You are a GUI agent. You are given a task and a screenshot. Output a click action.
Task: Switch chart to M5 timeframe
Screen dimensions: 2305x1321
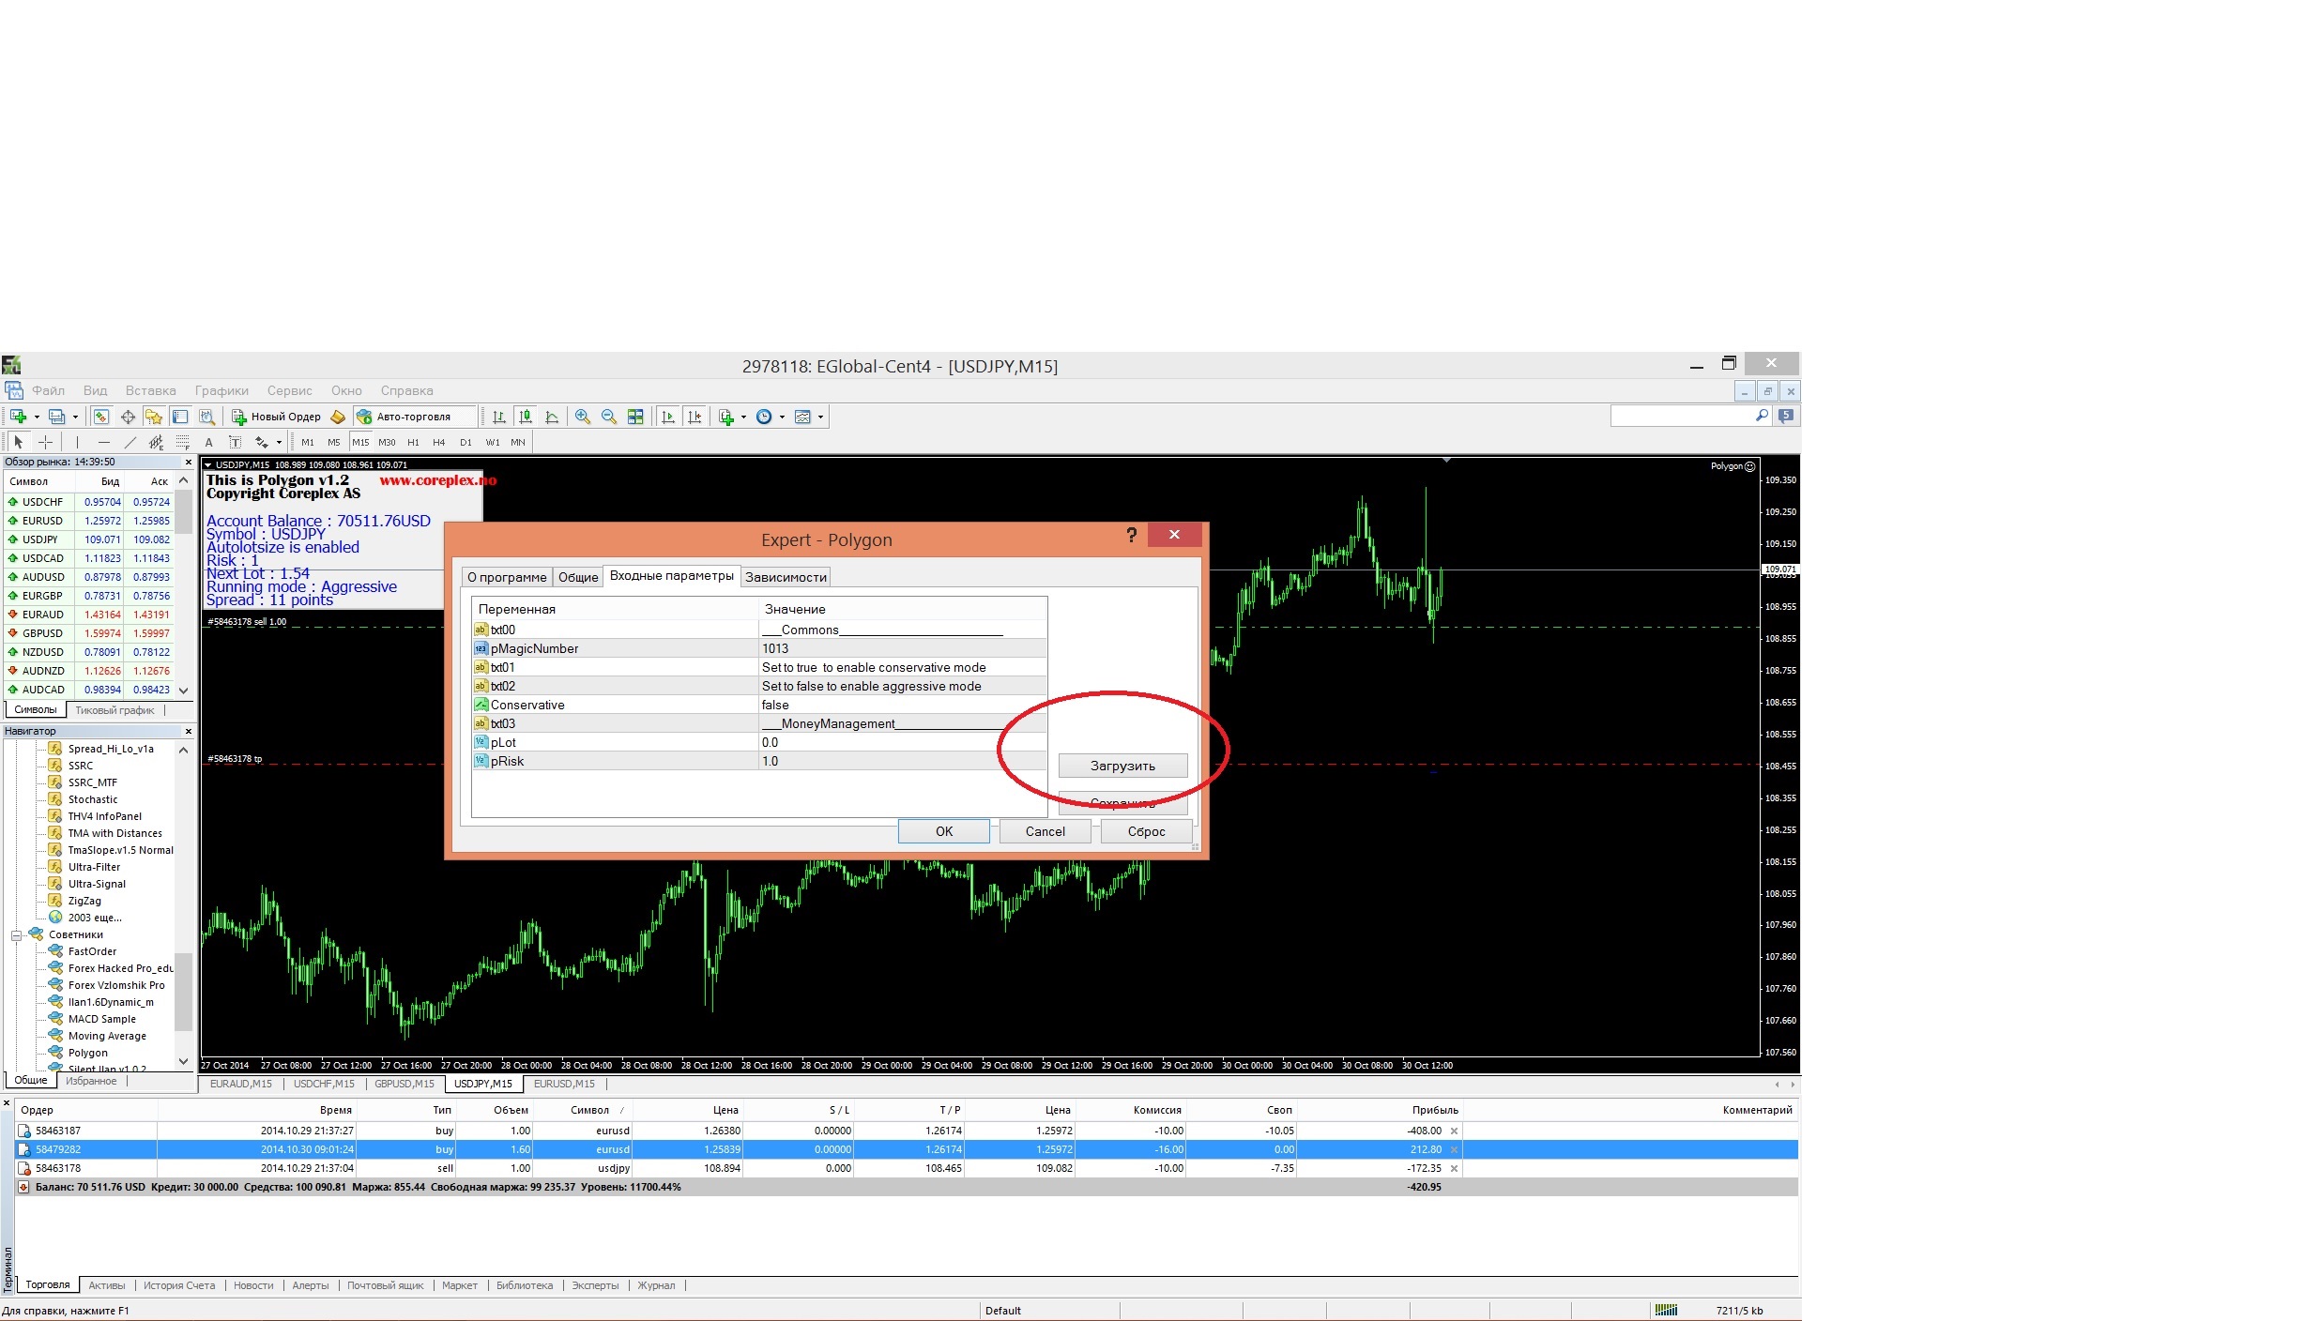point(334,442)
